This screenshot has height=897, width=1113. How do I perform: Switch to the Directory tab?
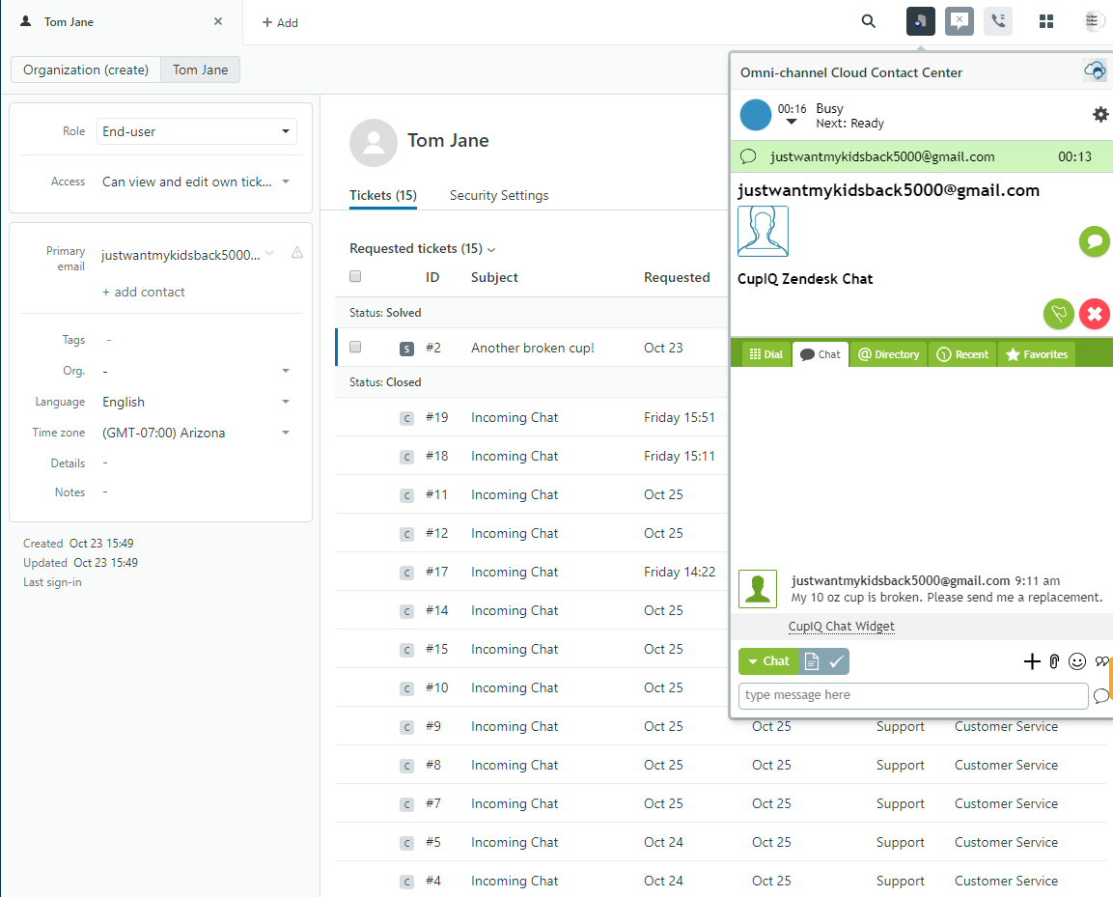coord(889,354)
